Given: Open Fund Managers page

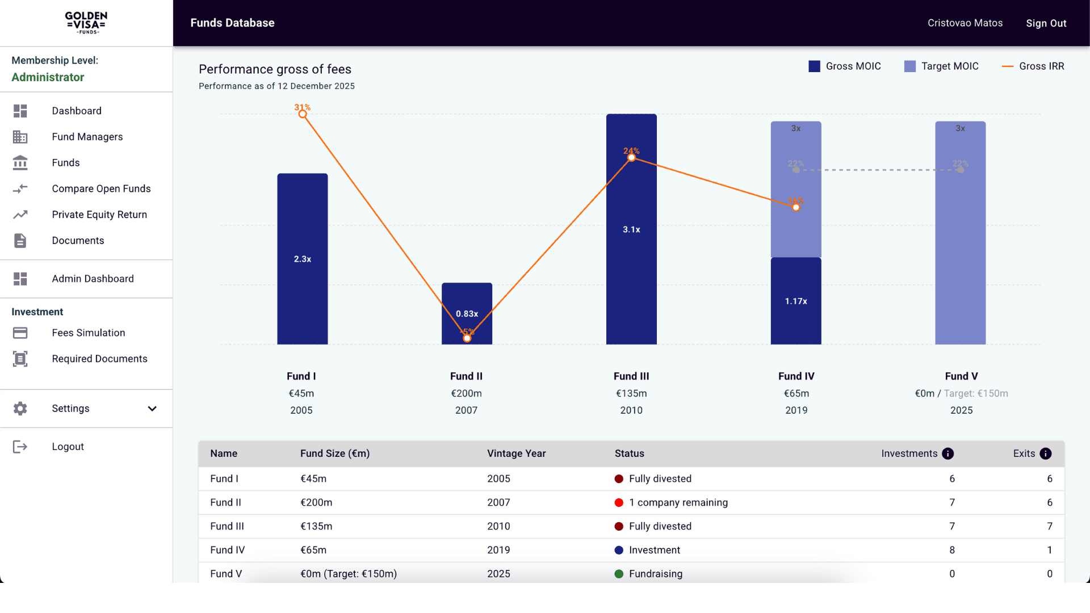Looking at the screenshot, I should point(87,137).
